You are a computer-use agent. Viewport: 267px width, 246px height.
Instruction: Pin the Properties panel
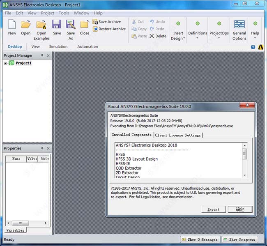[x=42, y=148]
